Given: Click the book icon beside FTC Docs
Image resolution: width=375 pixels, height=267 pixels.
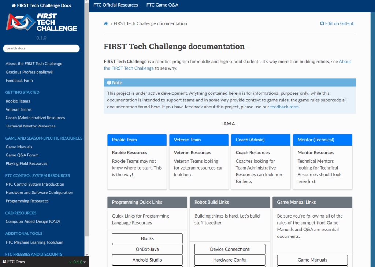Looking at the screenshot, I should point(4,262).
